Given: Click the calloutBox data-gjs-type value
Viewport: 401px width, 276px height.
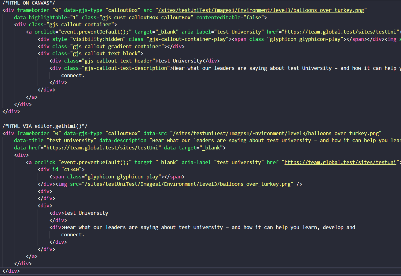Looking at the screenshot, I should pyautogui.click(x=123, y=10).
